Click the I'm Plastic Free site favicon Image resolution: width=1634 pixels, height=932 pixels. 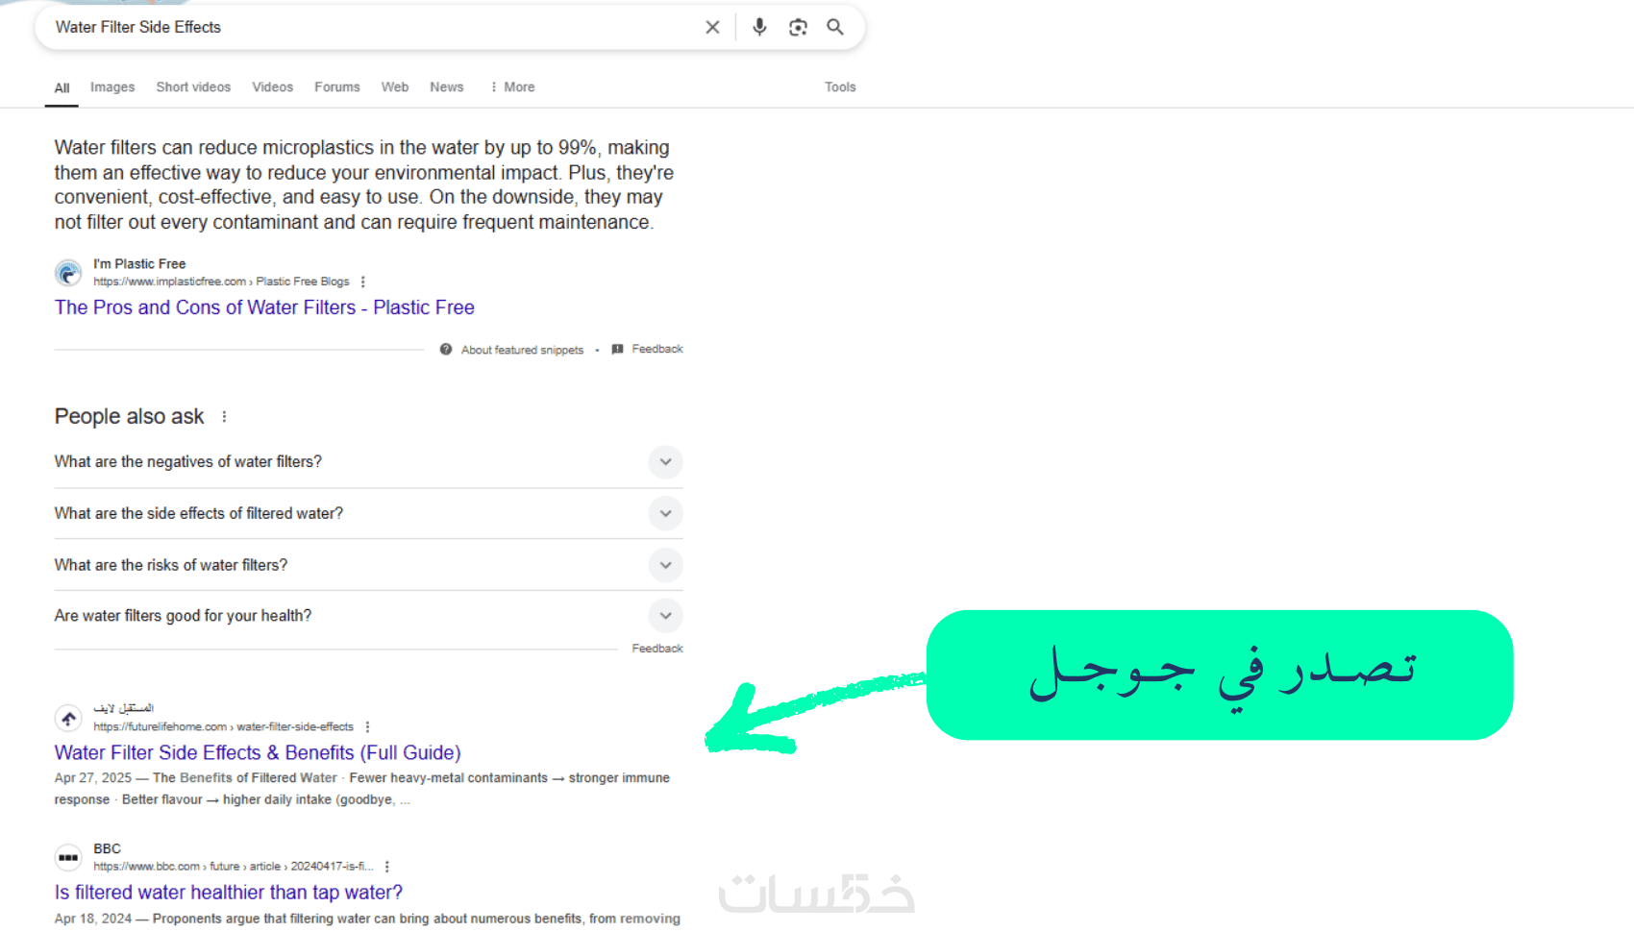click(68, 273)
